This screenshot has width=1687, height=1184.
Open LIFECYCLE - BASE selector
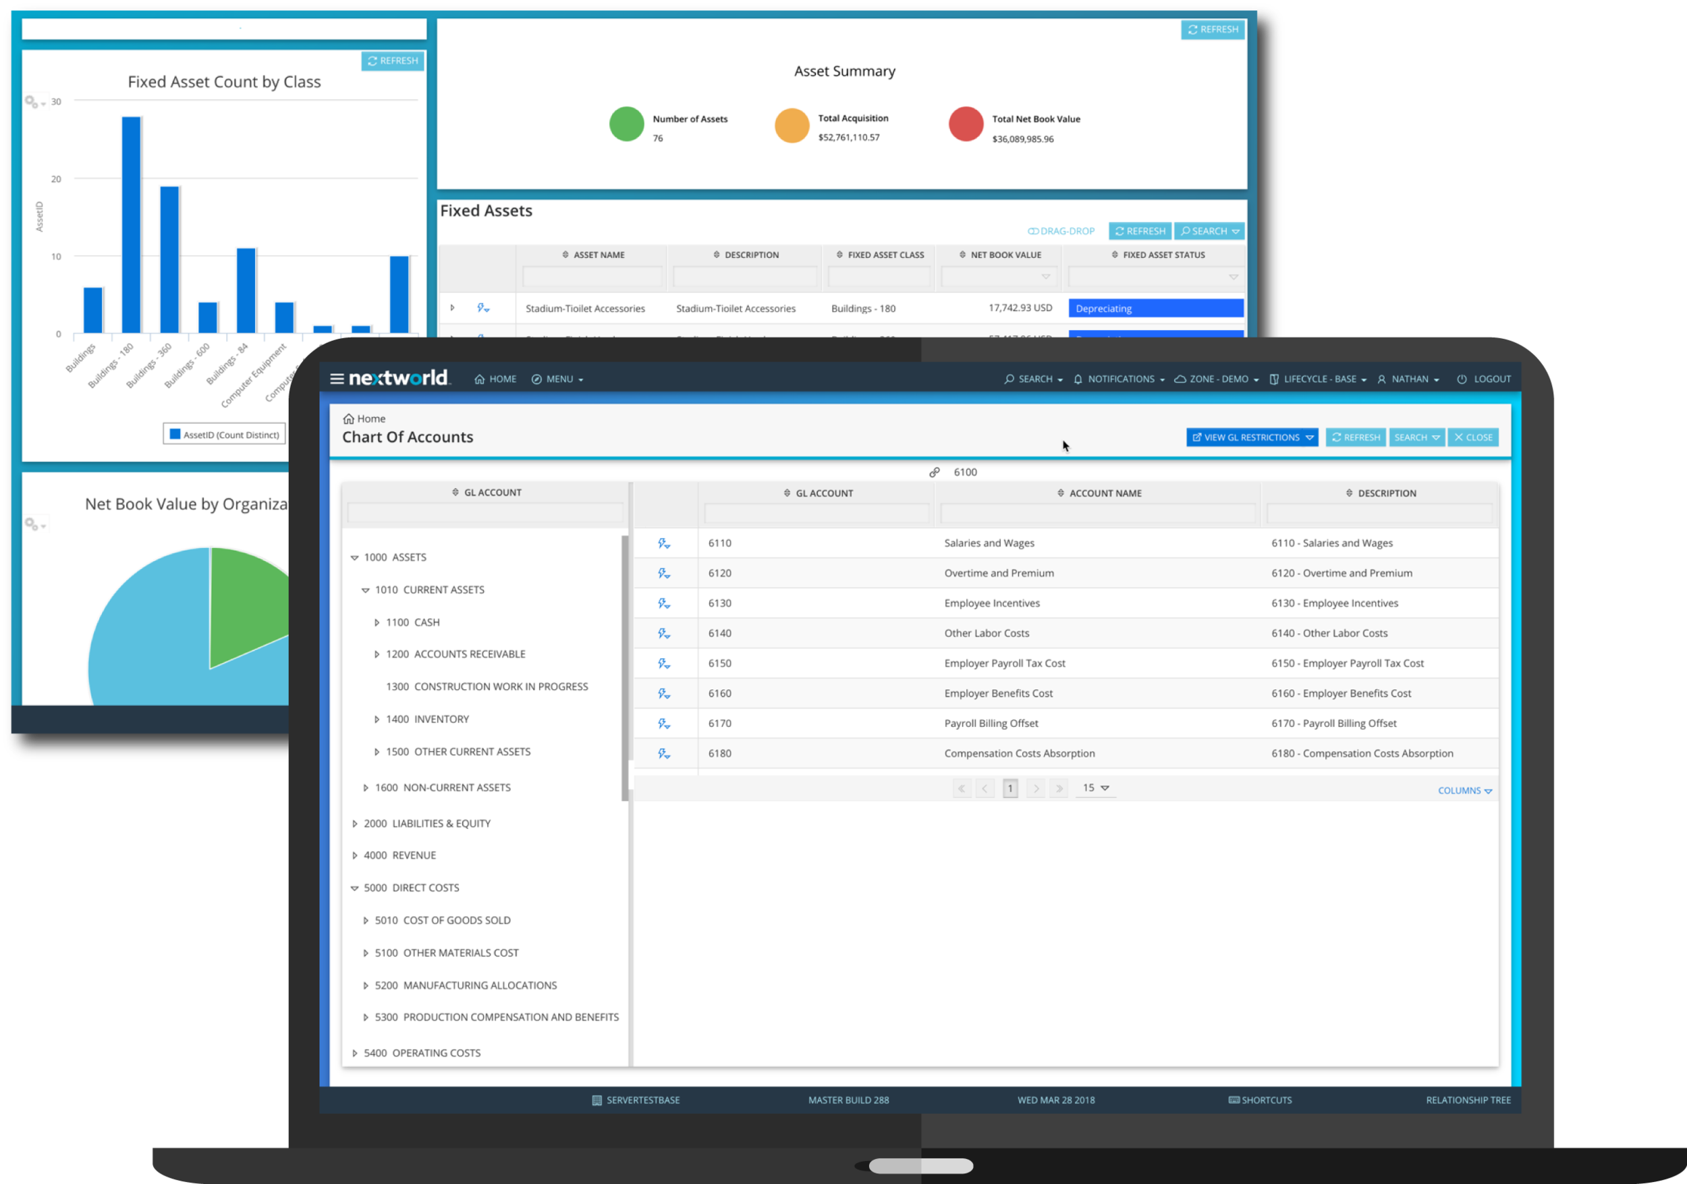pos(1318,379)
